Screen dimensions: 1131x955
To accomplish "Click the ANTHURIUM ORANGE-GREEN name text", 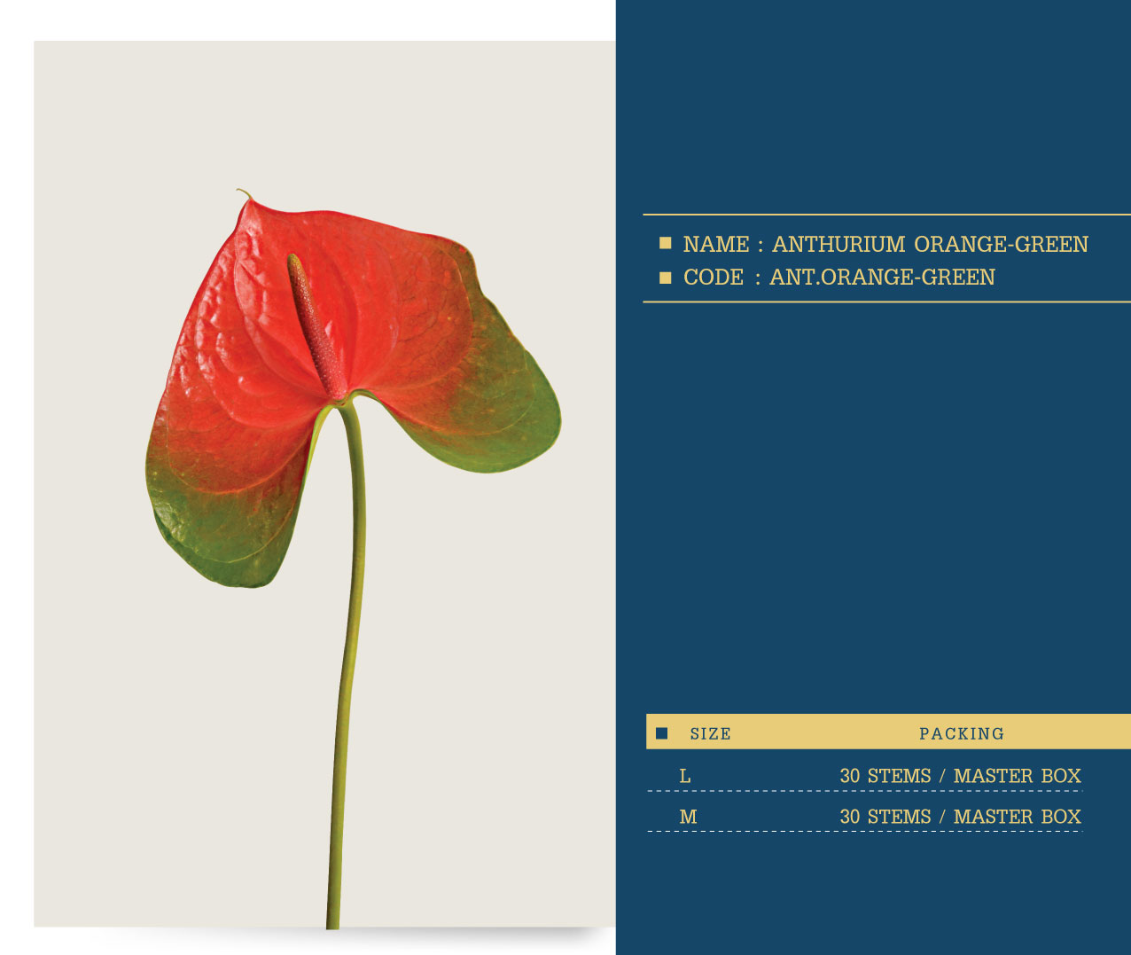I will point(930,244).
